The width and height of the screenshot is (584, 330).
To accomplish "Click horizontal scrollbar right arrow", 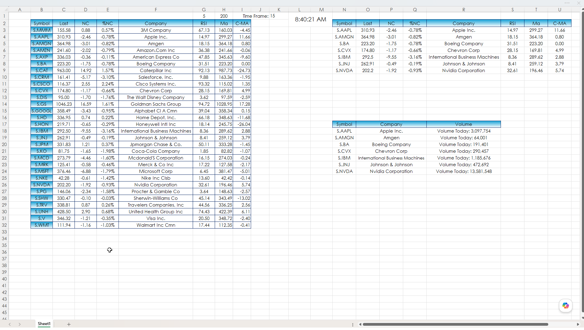I will click(578, 324).
